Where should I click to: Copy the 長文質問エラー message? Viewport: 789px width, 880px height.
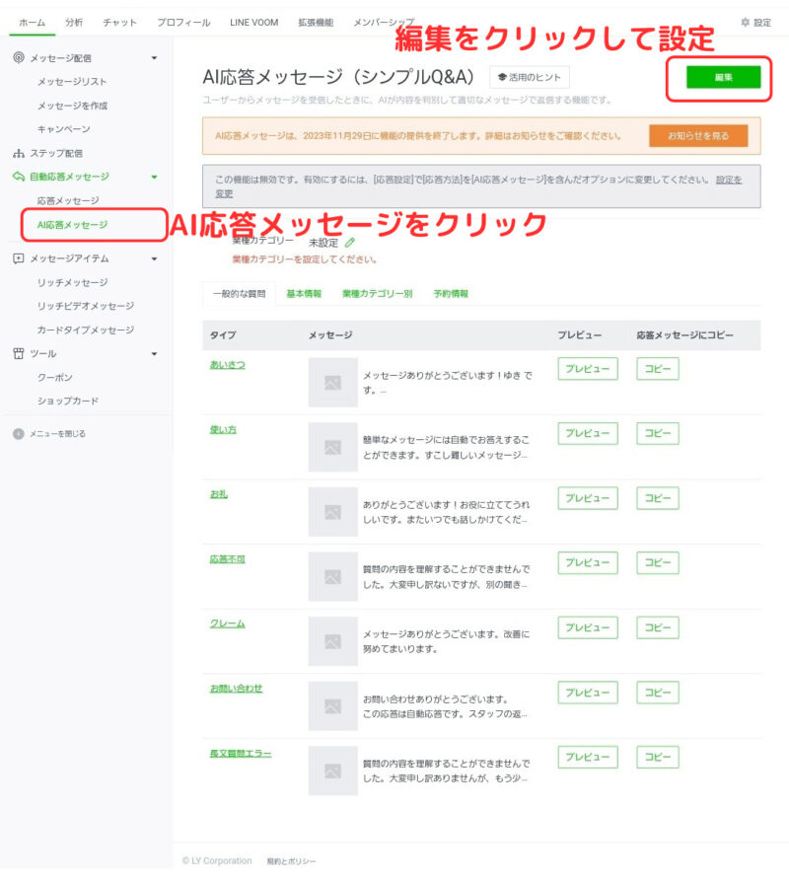click(x=658, y=757)
